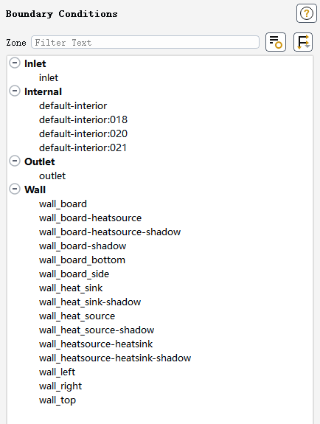
Task: Select the wall_top zone
Action: (58, 400)
